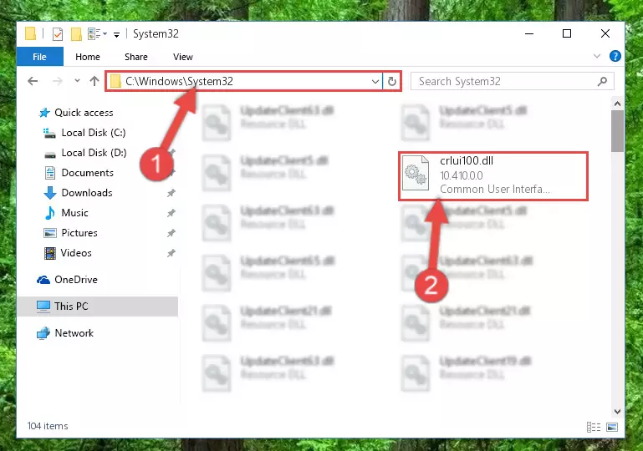
Task: Switch to Details view in status bar
Action: (x=594, y=428)
